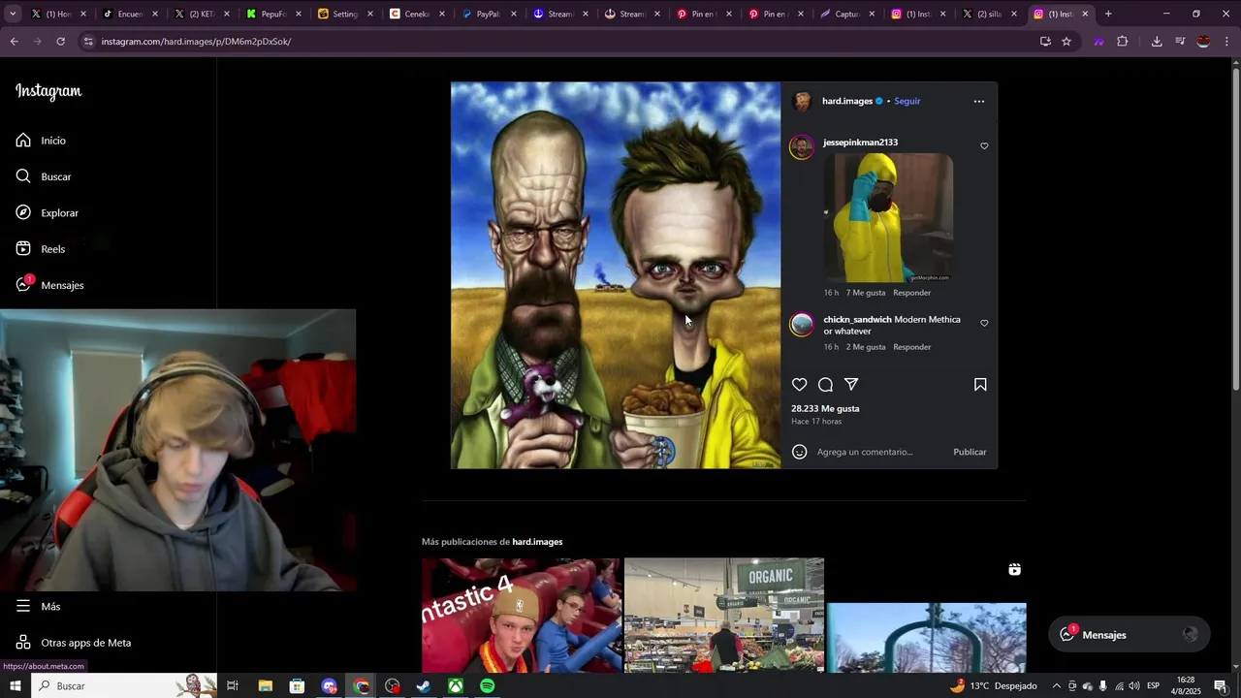Like the chickn_sandwich comment
1241x698 pixels.
tap(984, 324)
